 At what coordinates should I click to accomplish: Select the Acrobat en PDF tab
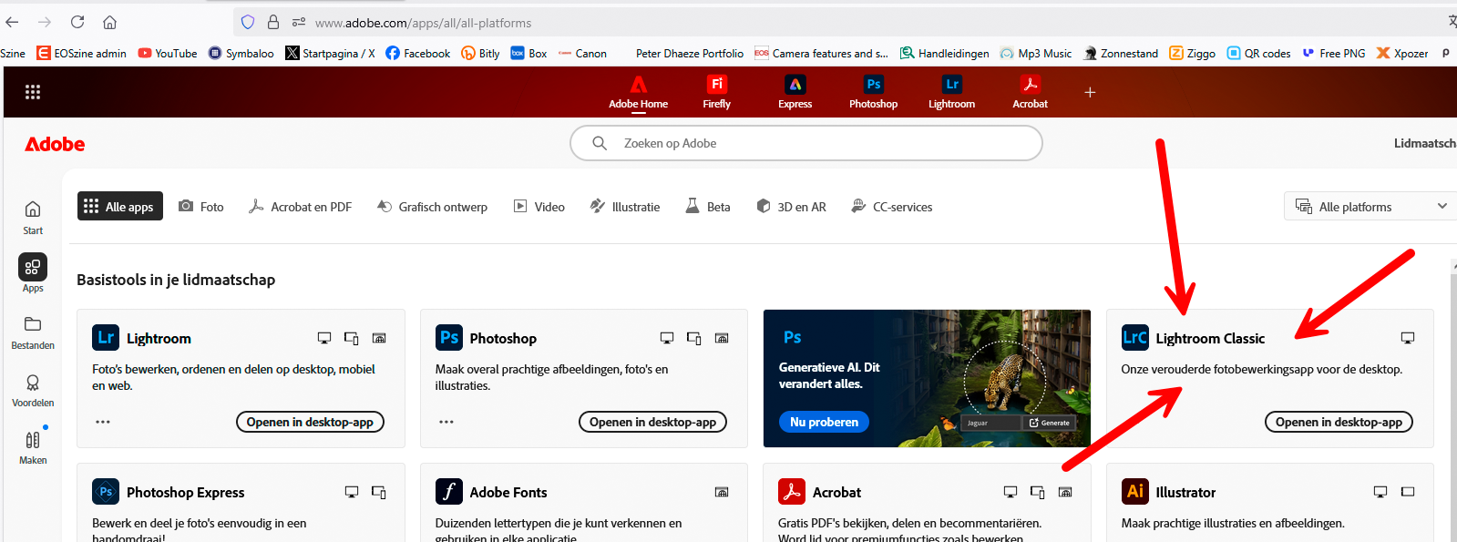[300, 207]
